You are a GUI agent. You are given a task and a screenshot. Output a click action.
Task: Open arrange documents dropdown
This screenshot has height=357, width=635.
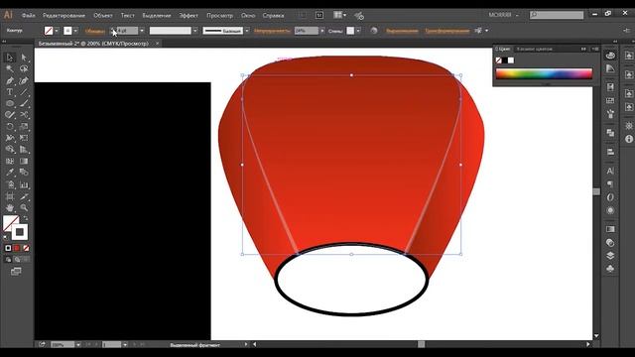tap(339, 15)
